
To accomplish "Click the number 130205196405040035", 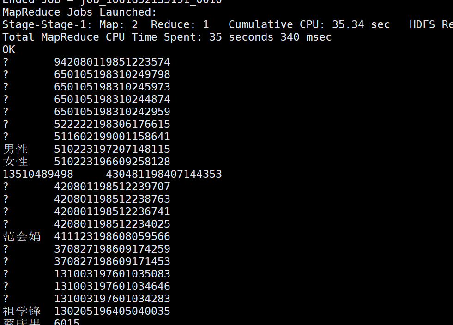I will click(x=112, y=311).
